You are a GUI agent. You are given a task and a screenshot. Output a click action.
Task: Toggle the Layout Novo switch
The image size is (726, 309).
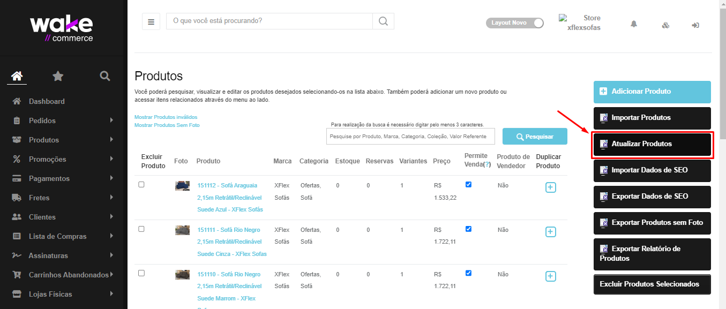tap(514, 23)
